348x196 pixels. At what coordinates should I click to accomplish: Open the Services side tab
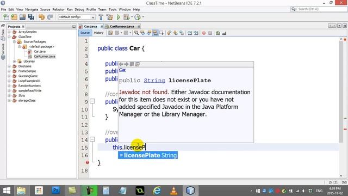[x=3, y=51]
